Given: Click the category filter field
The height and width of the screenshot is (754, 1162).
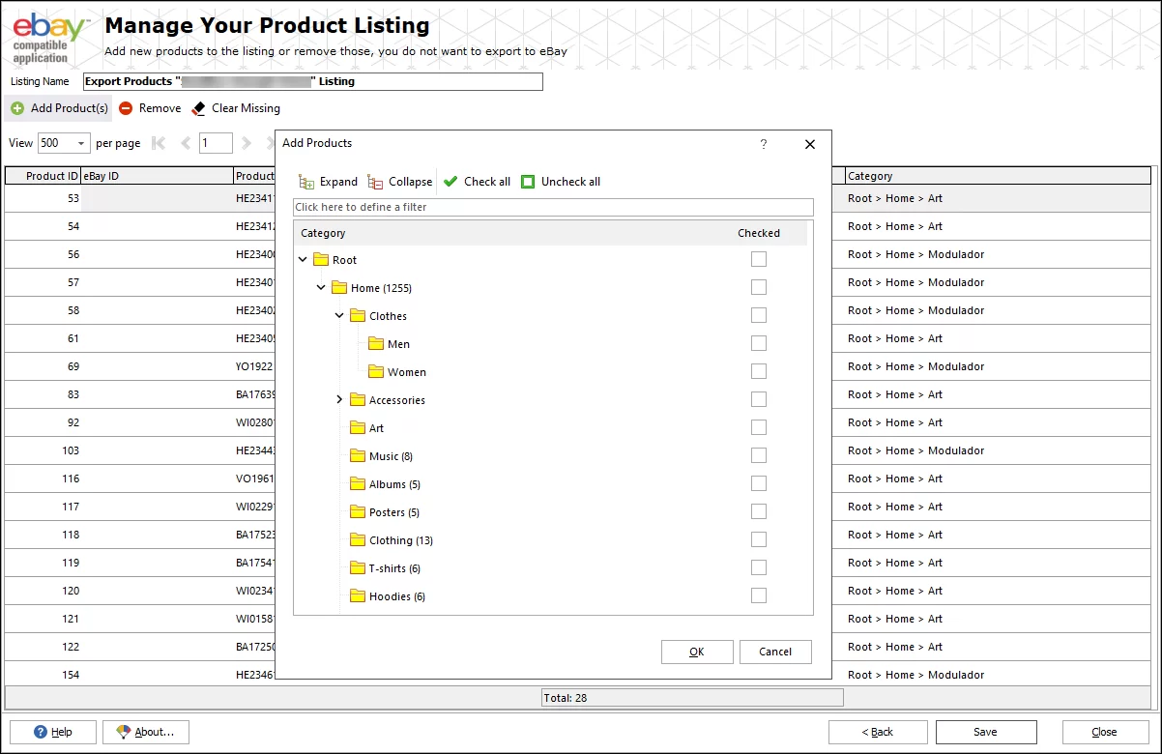Looking at the screenshot, I should [x=553, y=207].
